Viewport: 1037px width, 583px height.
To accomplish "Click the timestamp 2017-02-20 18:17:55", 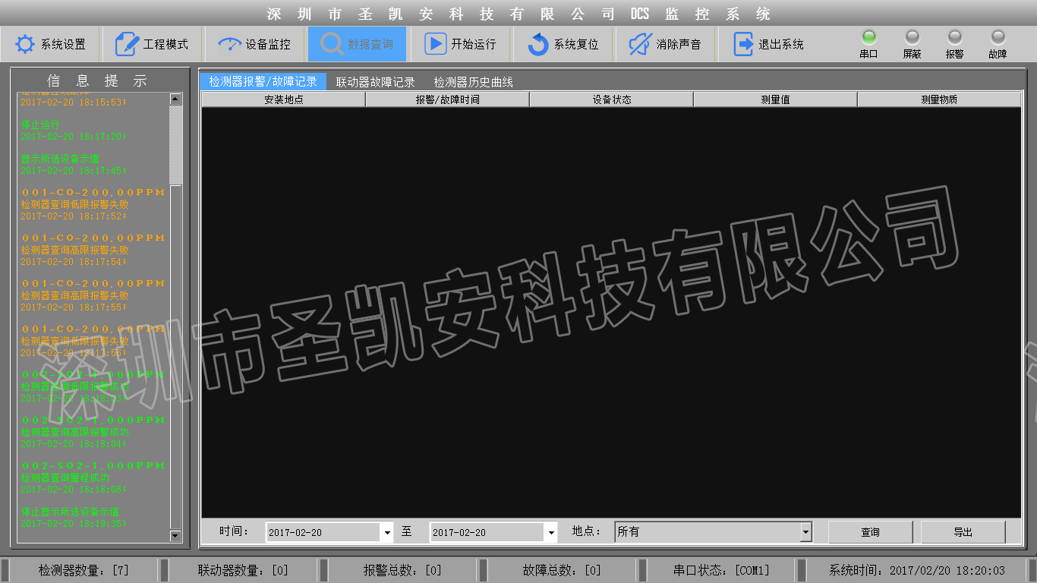I will click(x=73, y=307).
